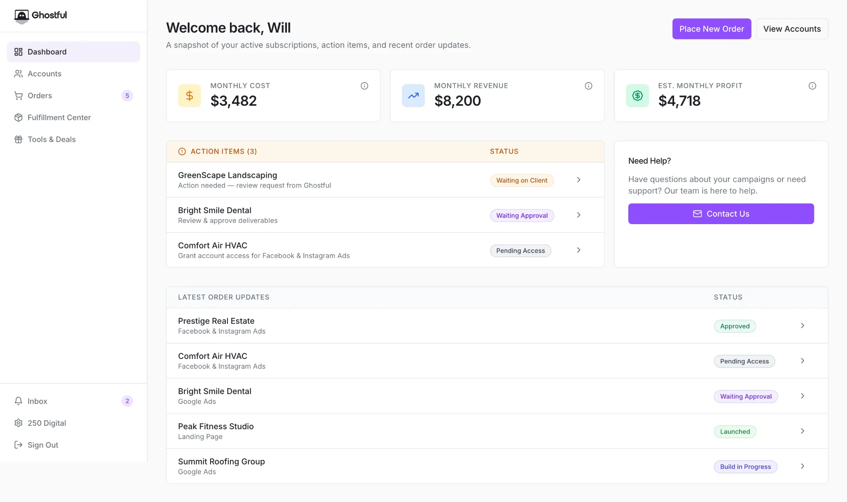Click the Ghostful logo icon
Viewport: 847px width, 502px height.
(x=22, y=16)
